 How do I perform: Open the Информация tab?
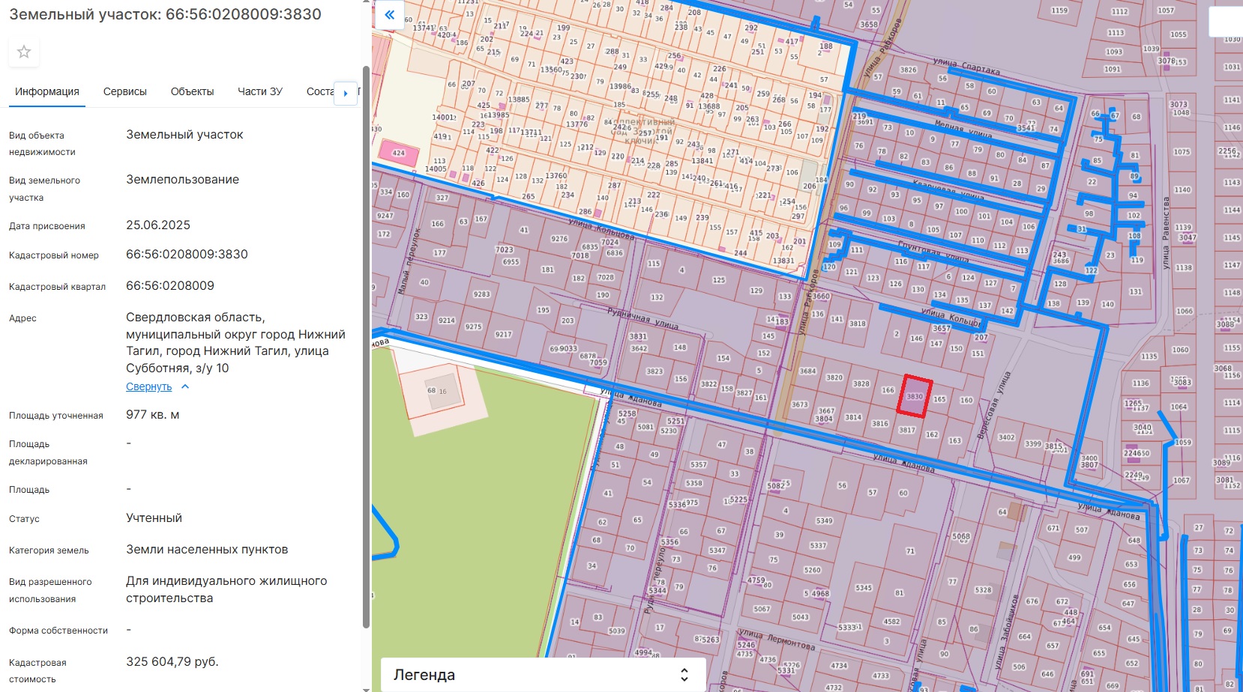click(x=47, y=91)
